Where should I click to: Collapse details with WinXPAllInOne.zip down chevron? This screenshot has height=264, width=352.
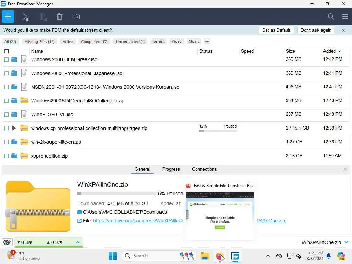(346, 242)
